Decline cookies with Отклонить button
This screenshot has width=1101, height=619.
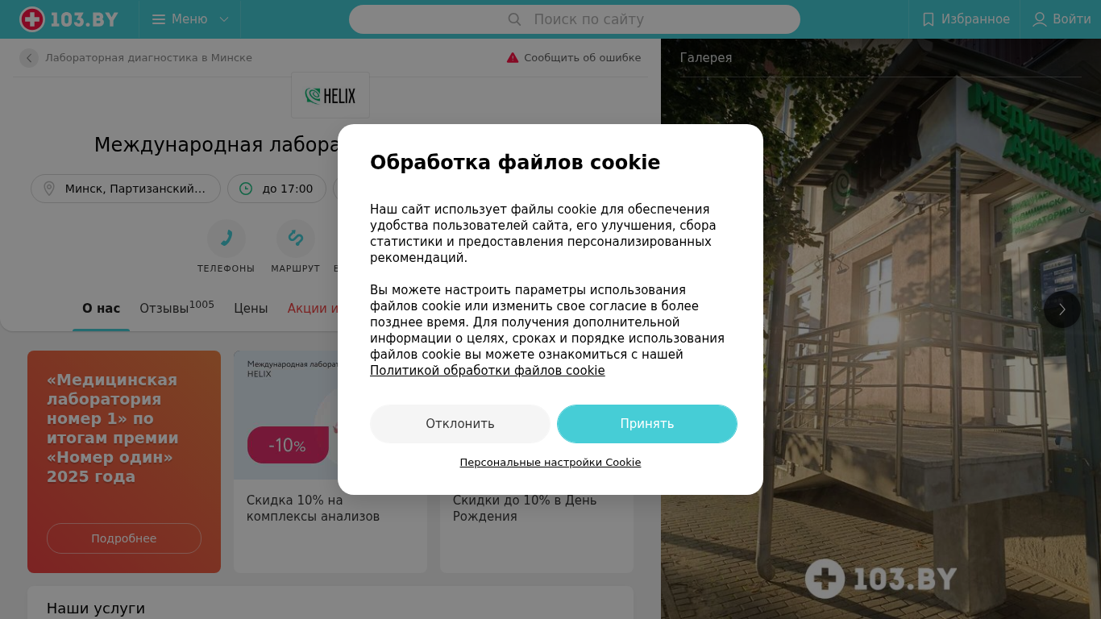click(460, 424)
